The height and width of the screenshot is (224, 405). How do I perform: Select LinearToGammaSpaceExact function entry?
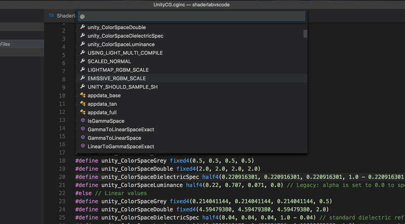coord(191,146)
